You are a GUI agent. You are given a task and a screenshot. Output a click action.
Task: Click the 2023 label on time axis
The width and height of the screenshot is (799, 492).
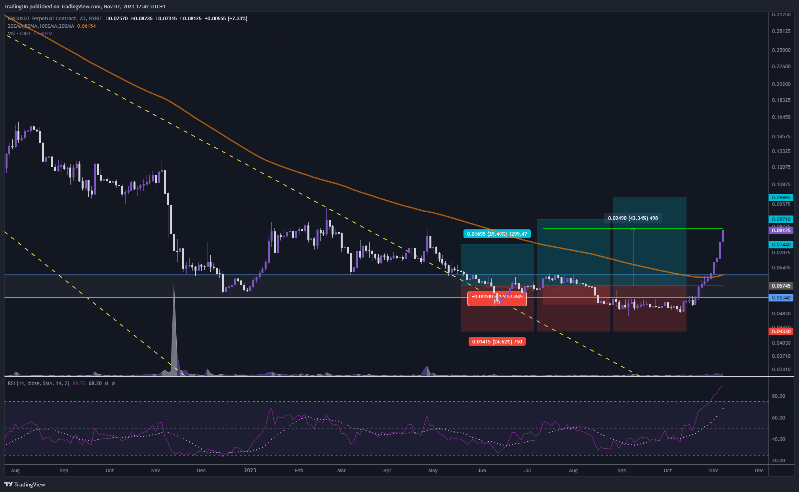[250, 471]
